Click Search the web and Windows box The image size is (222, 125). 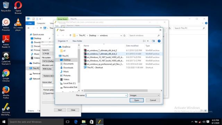click(x=36, y=122)
